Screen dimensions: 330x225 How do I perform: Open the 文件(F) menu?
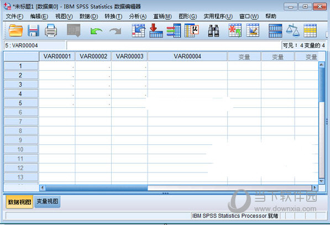14,16
